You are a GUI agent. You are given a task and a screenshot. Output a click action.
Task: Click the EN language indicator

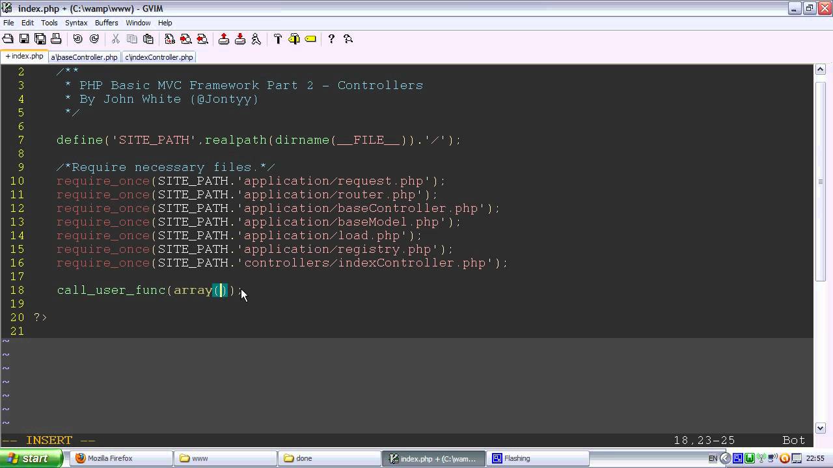713,458
